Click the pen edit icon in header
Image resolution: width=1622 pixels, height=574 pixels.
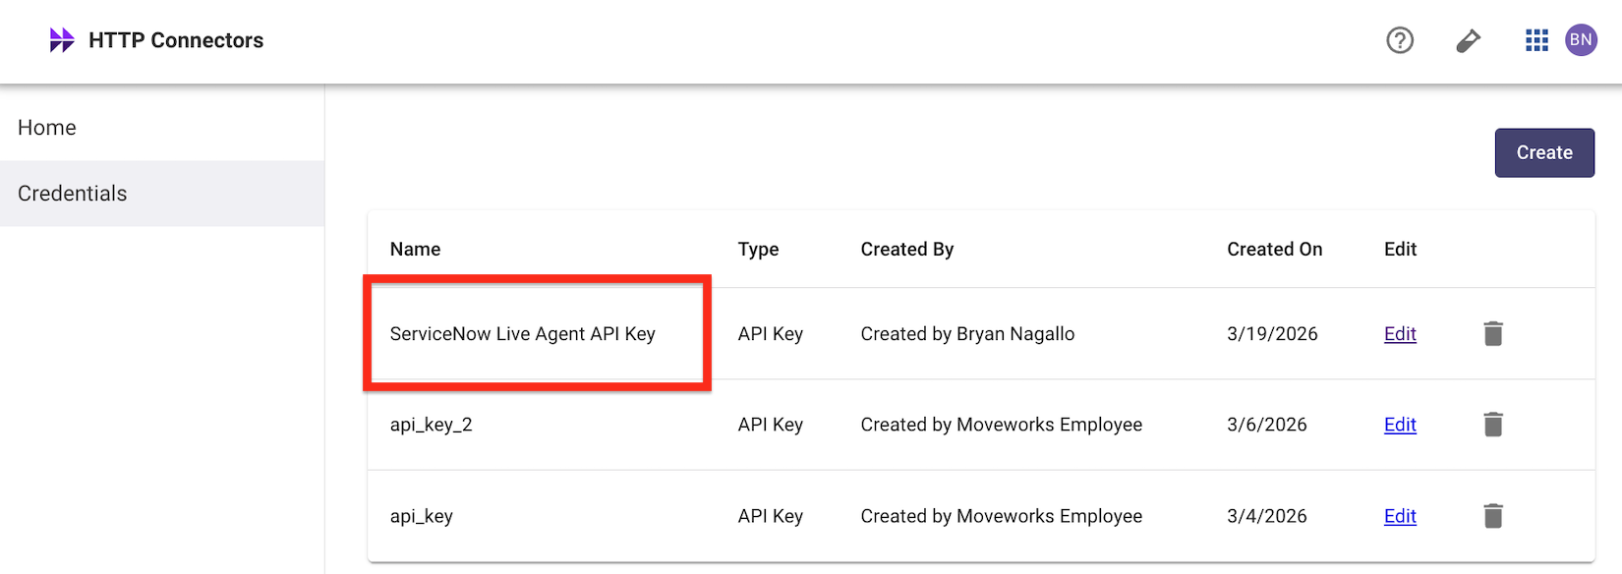tap(1468, 40)
